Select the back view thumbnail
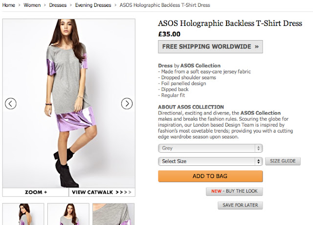The width and height of the screenshot is (313, 225). click(x=23, y=214)
